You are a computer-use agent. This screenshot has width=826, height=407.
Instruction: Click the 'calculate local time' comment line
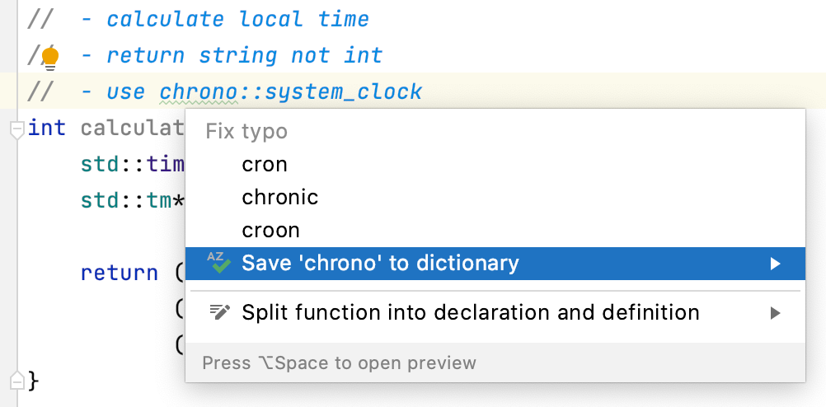point(237,19)
